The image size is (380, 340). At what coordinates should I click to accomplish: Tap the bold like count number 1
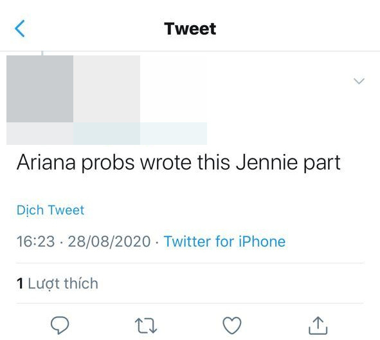pyautogui.click(x=20, y=283)
